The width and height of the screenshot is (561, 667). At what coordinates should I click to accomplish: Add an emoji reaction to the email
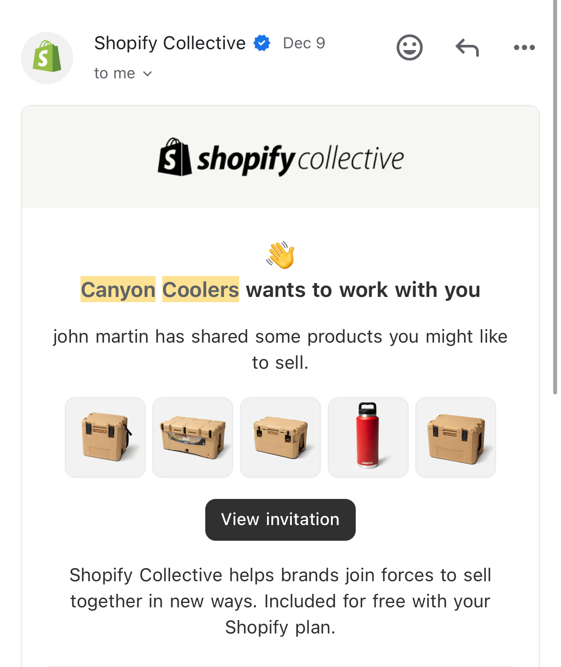[409, 47]
